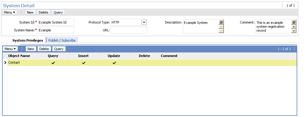
Task: Click the Comment field scroll down arrow
Action: pyautogui.click(x=294, y=31)
